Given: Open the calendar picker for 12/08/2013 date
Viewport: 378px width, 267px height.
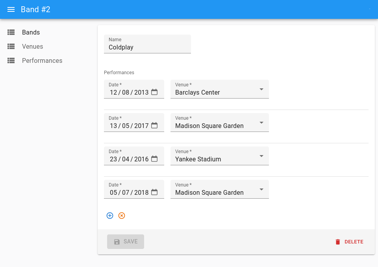Looking at the screenshot, I should (x=154, y=93).
